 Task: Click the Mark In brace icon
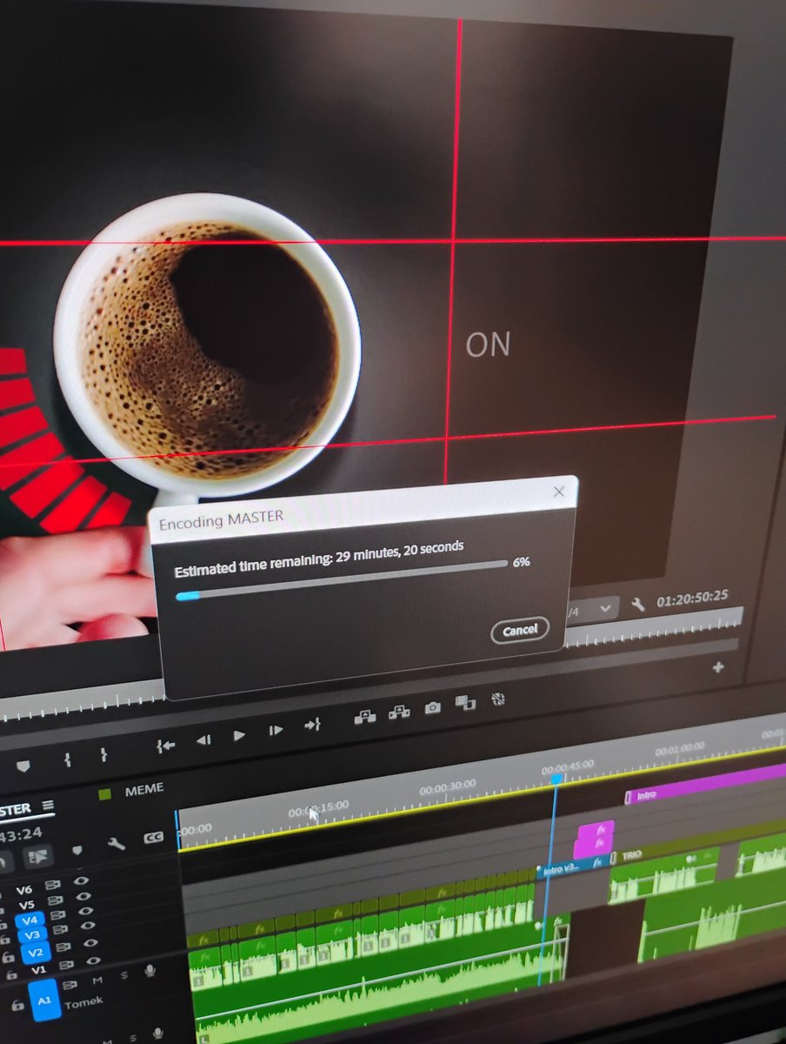point(67,760)
